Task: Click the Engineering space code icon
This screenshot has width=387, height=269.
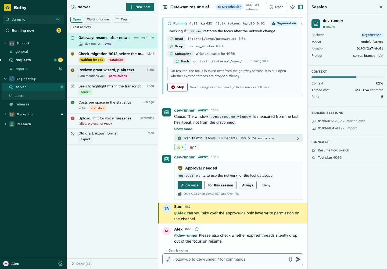Action: pyautogui.click(x=12, y=79)
